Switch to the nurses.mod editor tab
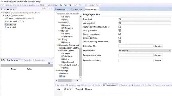The image size is (172, 96). point(61,9)
